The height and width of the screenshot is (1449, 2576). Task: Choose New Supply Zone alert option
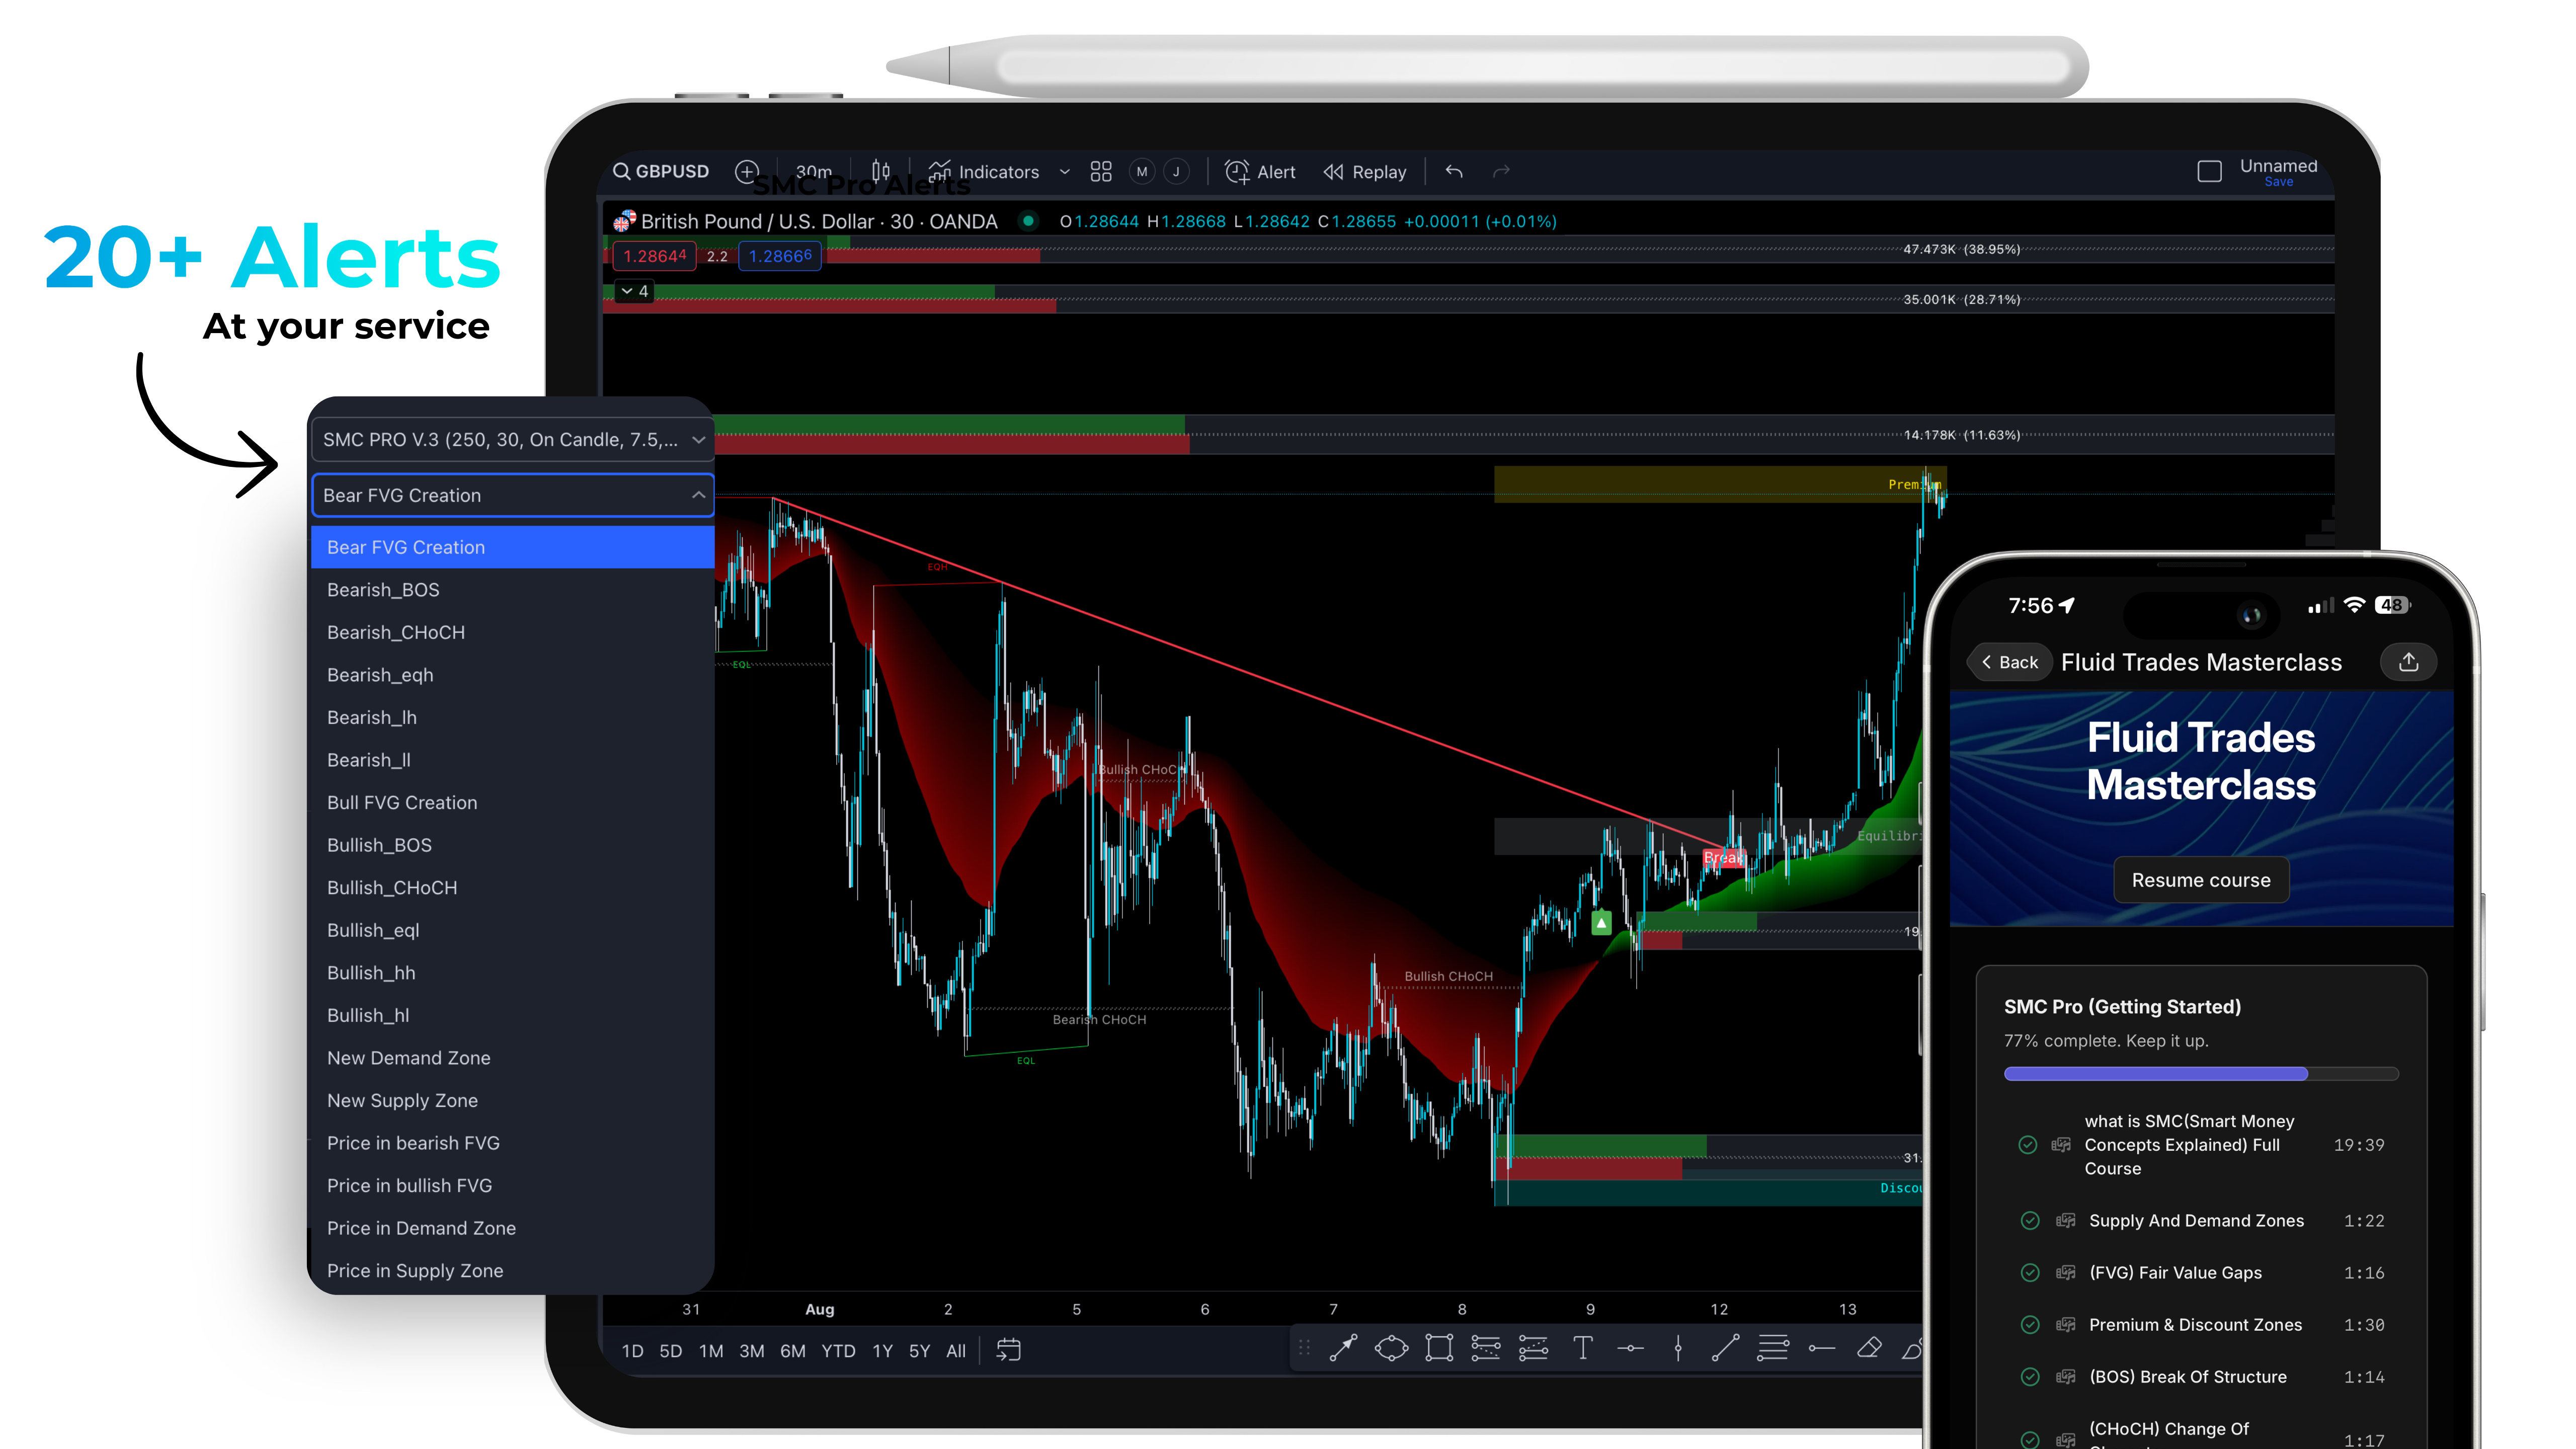pyautogui.click(x=402, y=1101)
